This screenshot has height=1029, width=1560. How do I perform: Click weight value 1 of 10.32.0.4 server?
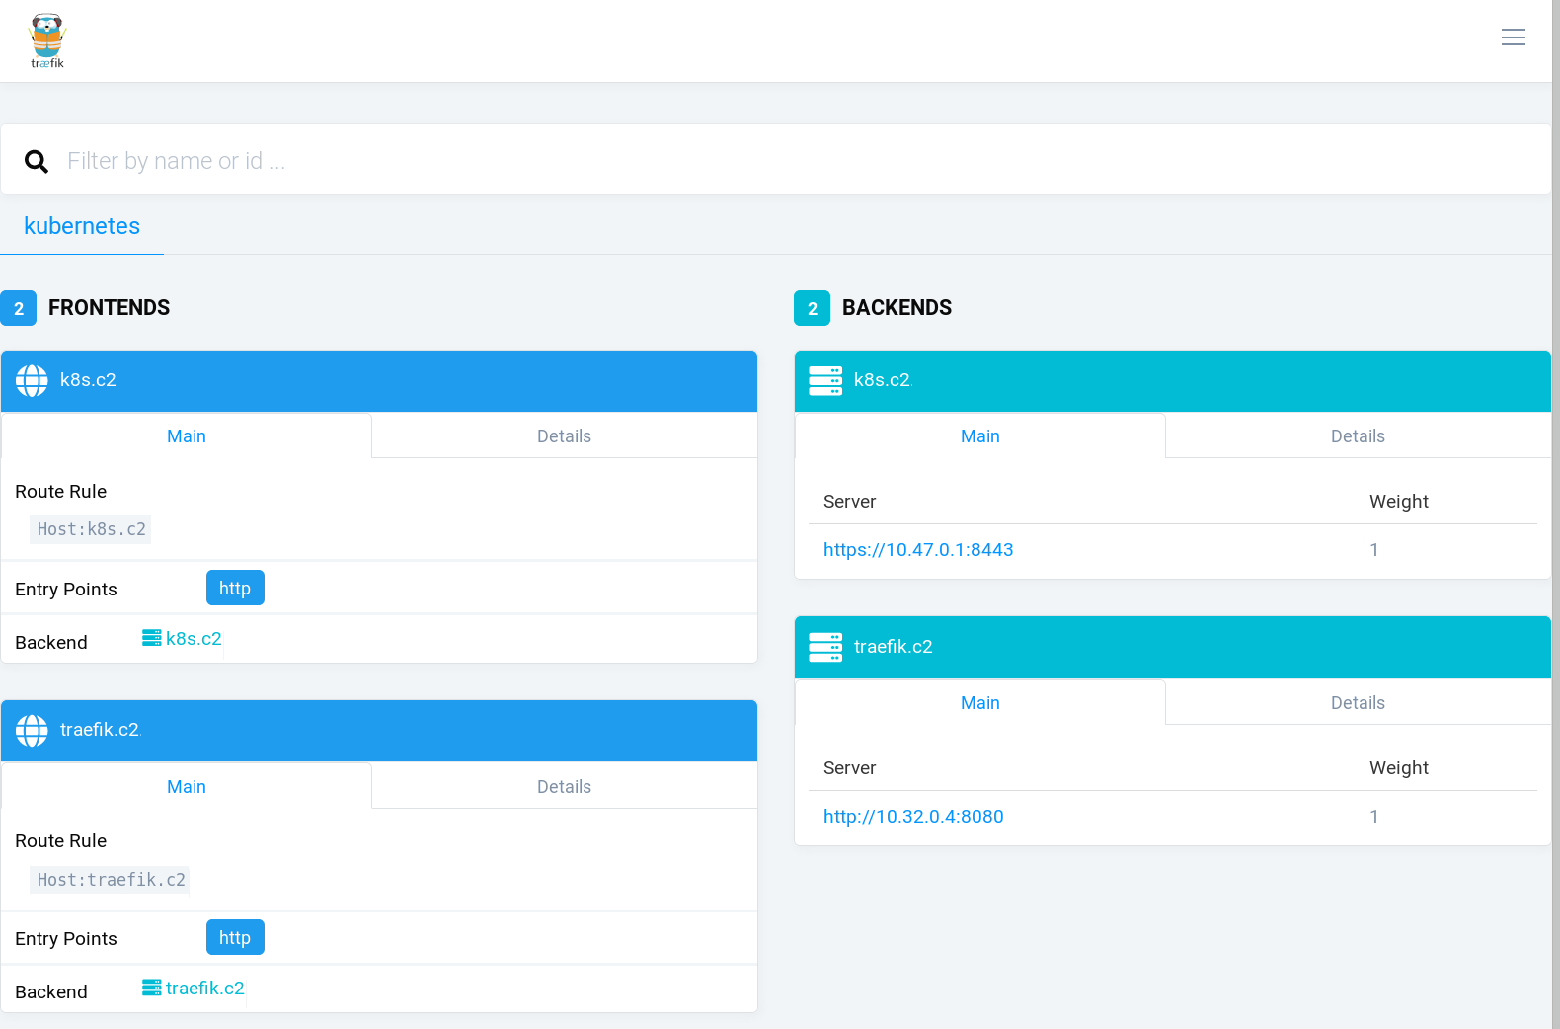point(1373,816)
